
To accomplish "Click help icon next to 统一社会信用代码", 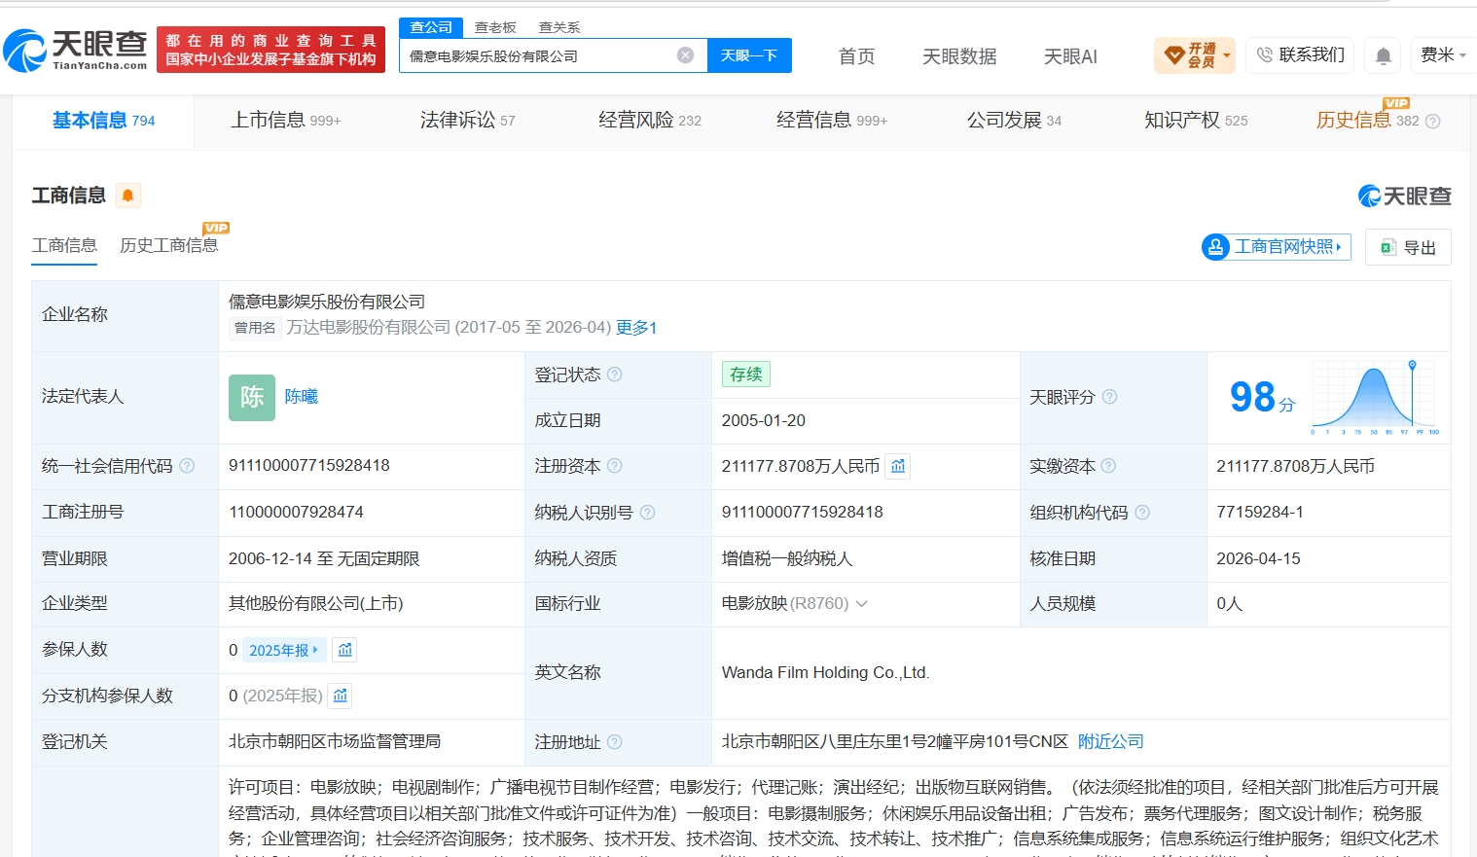I will [187, 466].
